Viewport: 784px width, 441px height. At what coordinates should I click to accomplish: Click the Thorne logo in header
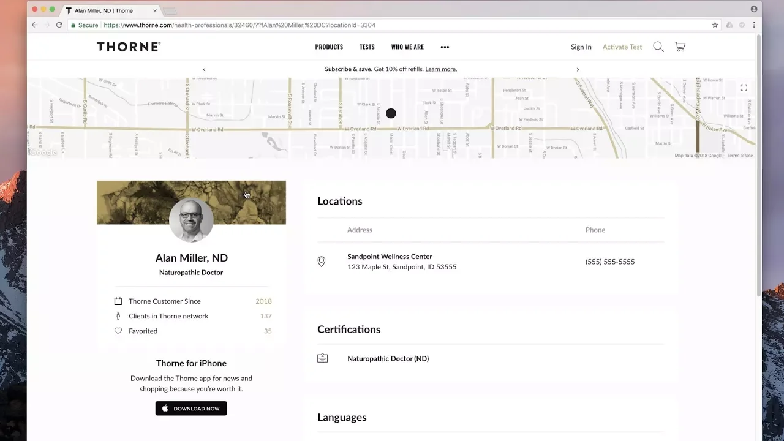coord(129,47)
